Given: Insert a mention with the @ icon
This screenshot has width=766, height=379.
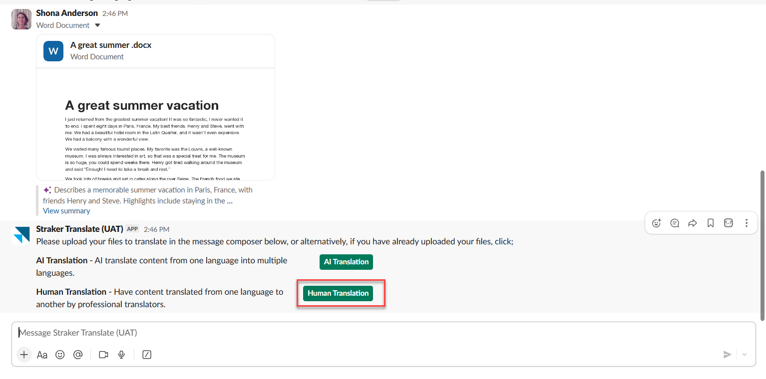Looking at the screenshot, I should pos(78,355).
